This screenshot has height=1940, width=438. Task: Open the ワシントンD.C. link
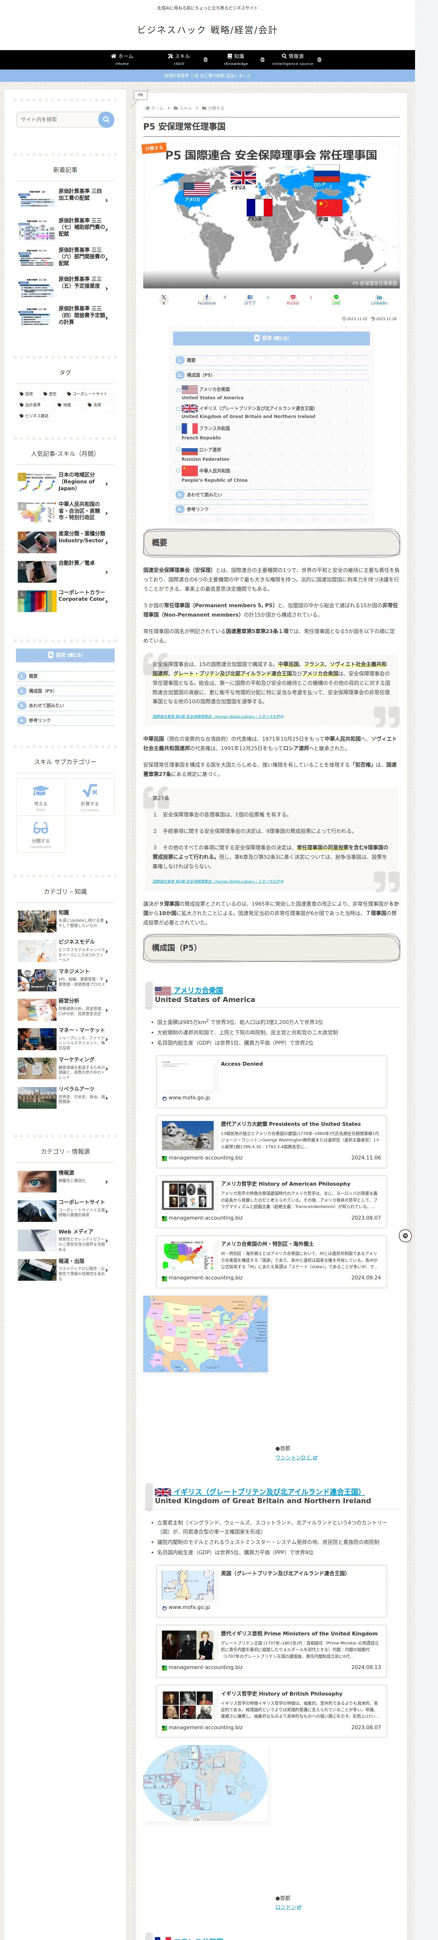(296, 1457)
